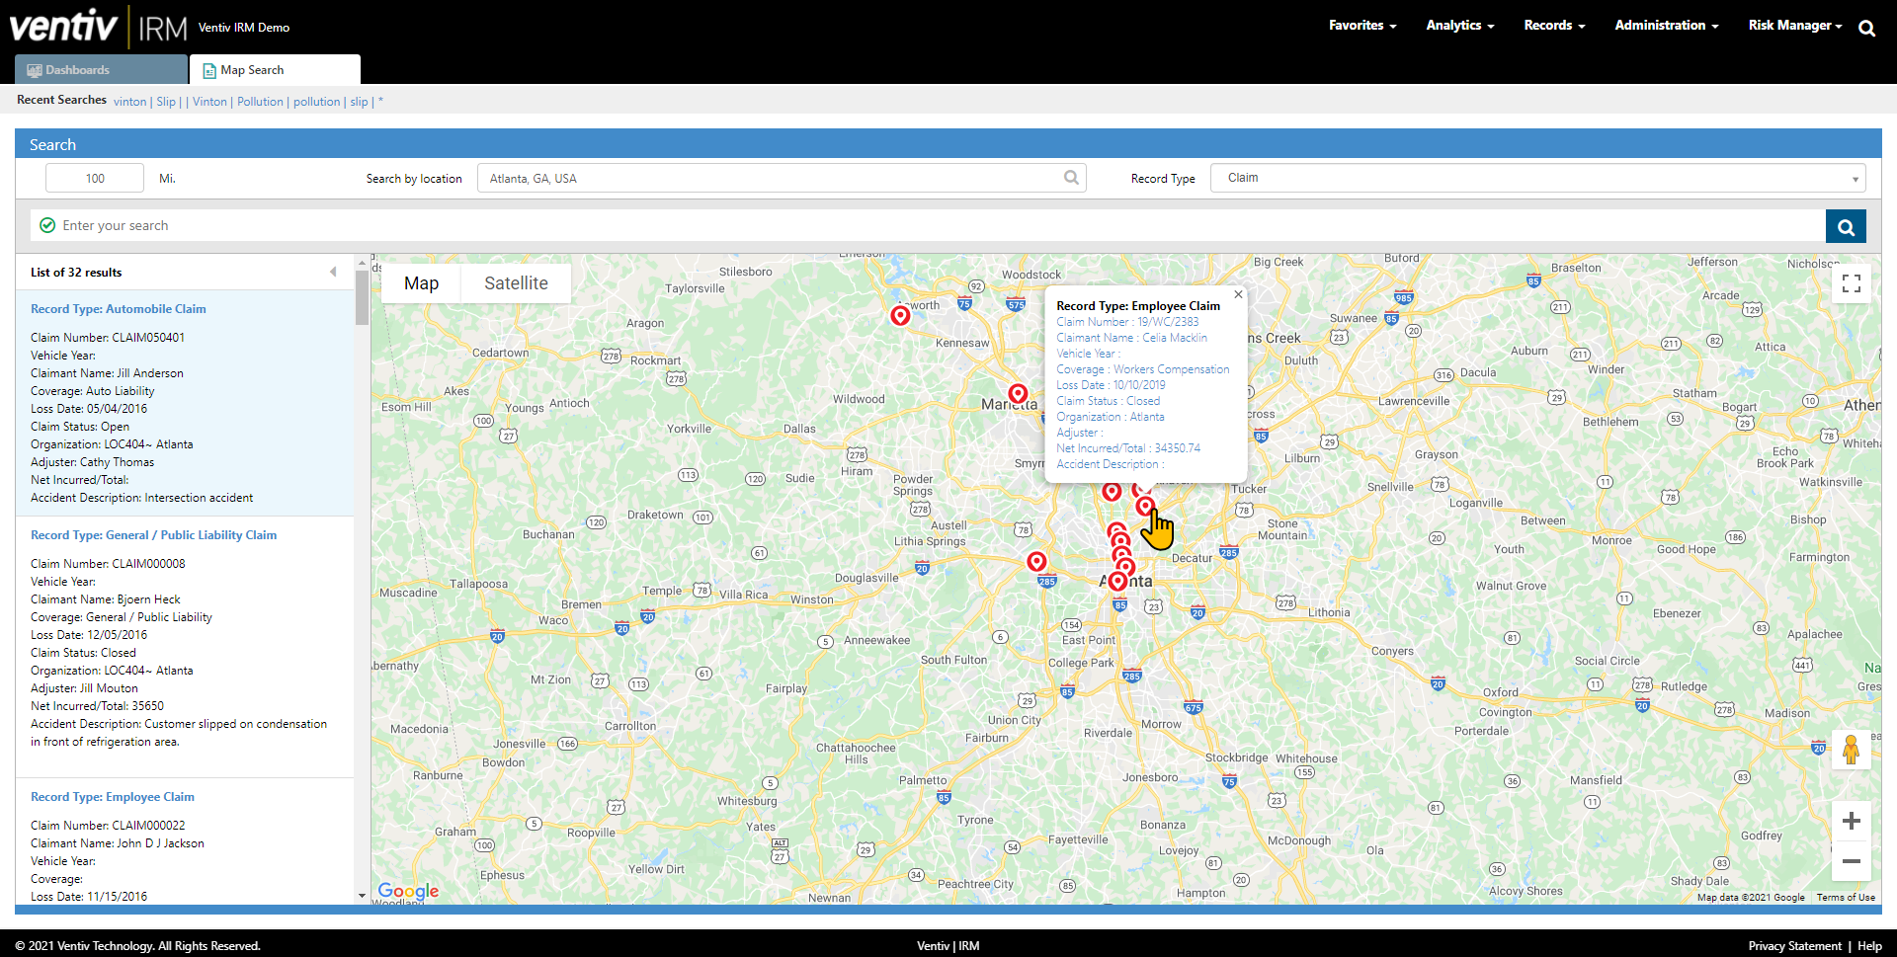Switch to the Dashboards tab
Image resolution: width=1897 pixels, height=957 pixels.
(x=101, y=69)
